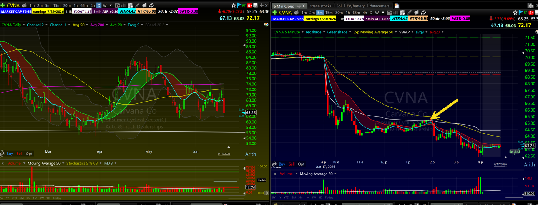Viewport: 538px width, 205px height.
Task: Select the highlighted 5m timeframe on the 5 minute chart
Action: click(320, 13)
